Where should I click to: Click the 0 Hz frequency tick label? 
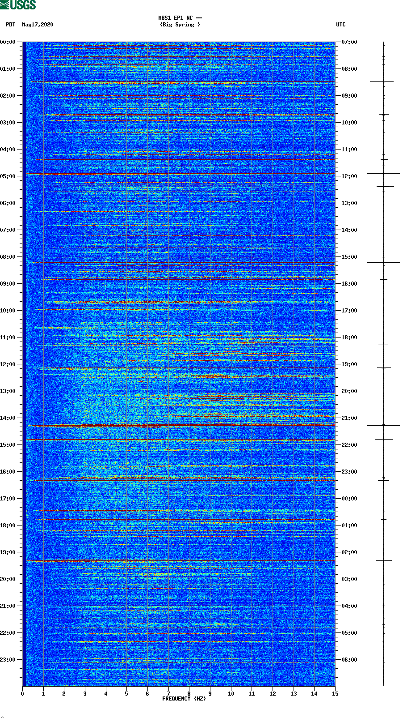click(x=22, y=694)
